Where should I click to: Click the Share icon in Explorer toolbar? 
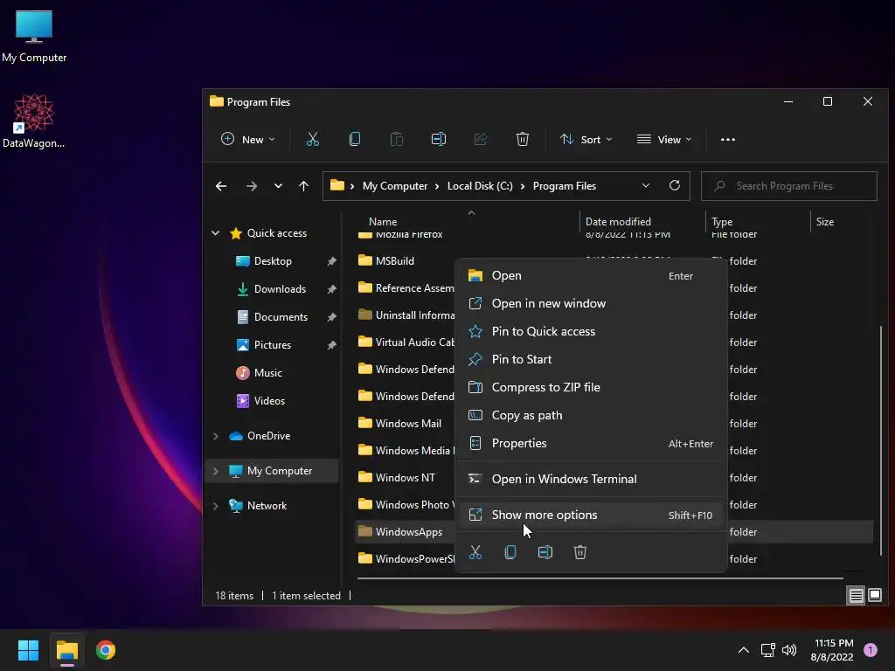[x=481, y=139]
